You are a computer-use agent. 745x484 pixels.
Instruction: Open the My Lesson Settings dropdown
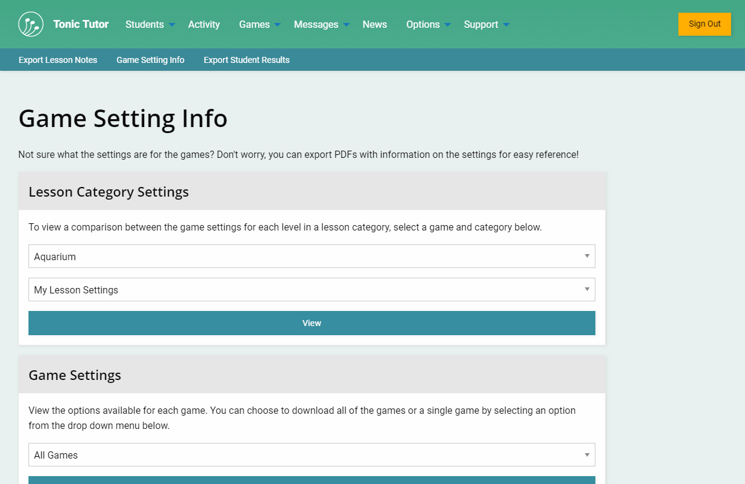[x=311, y=290]
